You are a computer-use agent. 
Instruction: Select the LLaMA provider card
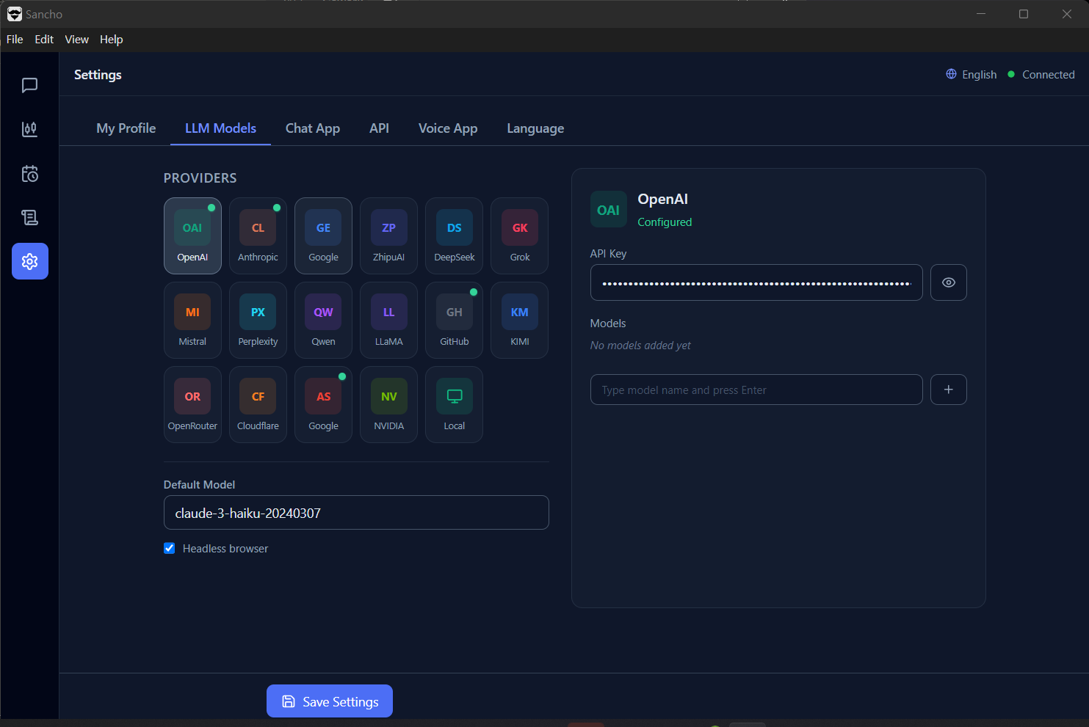click(388, 320)
